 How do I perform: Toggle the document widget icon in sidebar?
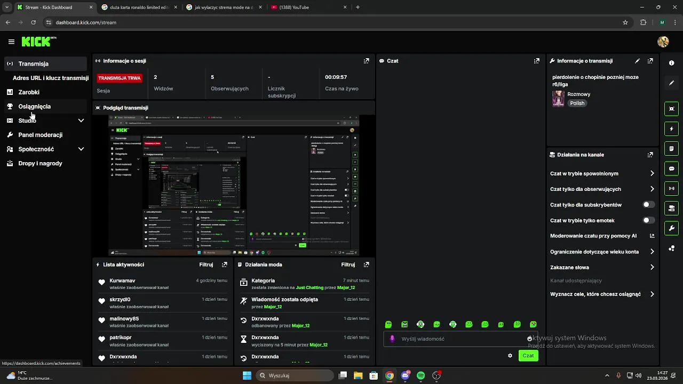671,148
